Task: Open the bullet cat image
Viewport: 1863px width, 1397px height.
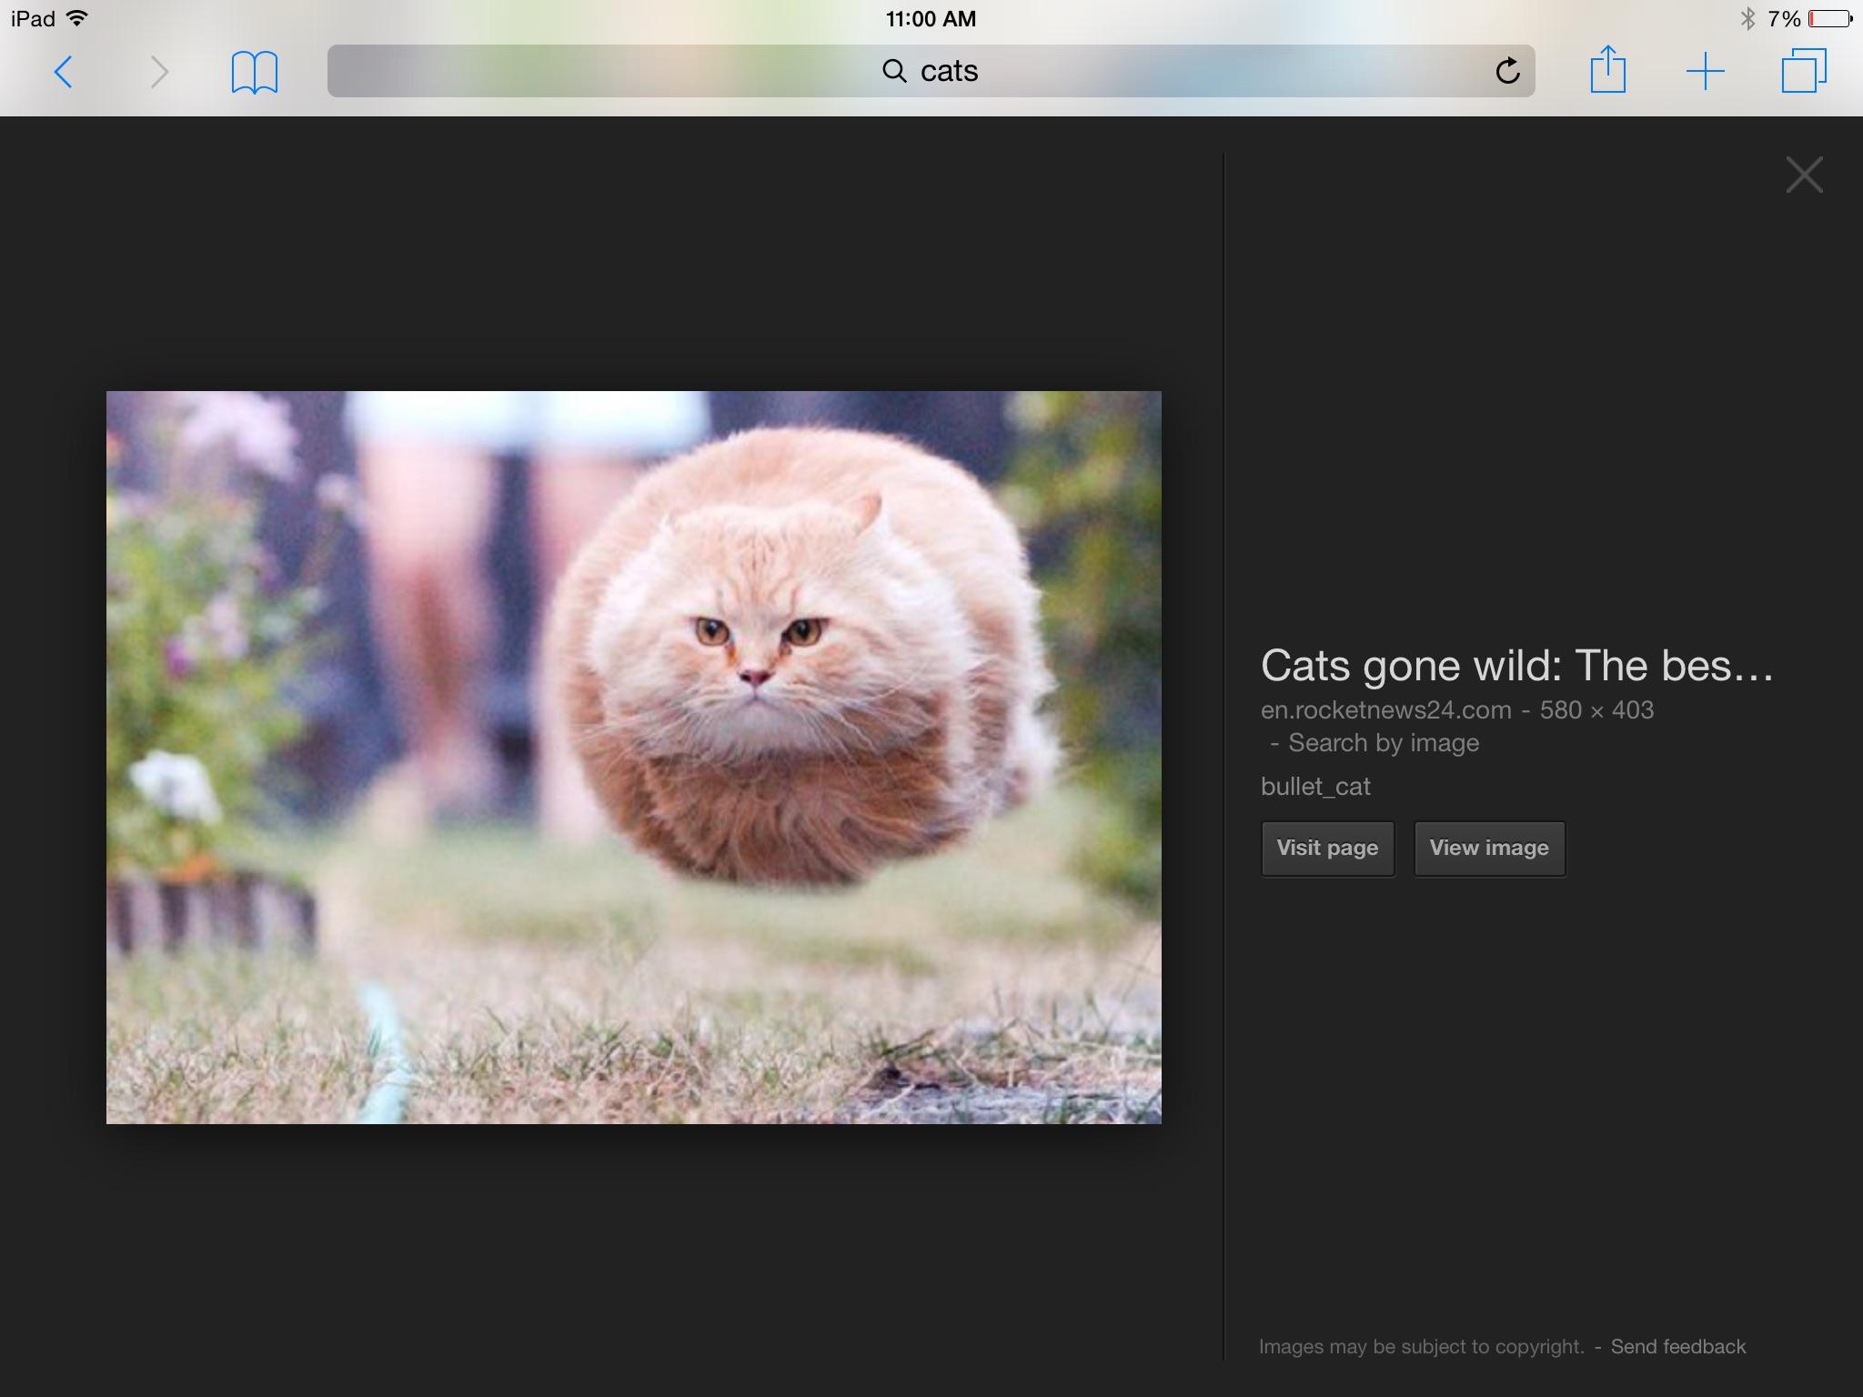Action: point(634,758)
